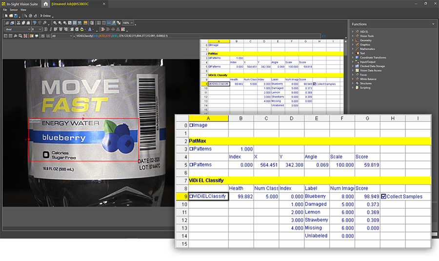Expand the Vision Tools functions category

[353, 35]
